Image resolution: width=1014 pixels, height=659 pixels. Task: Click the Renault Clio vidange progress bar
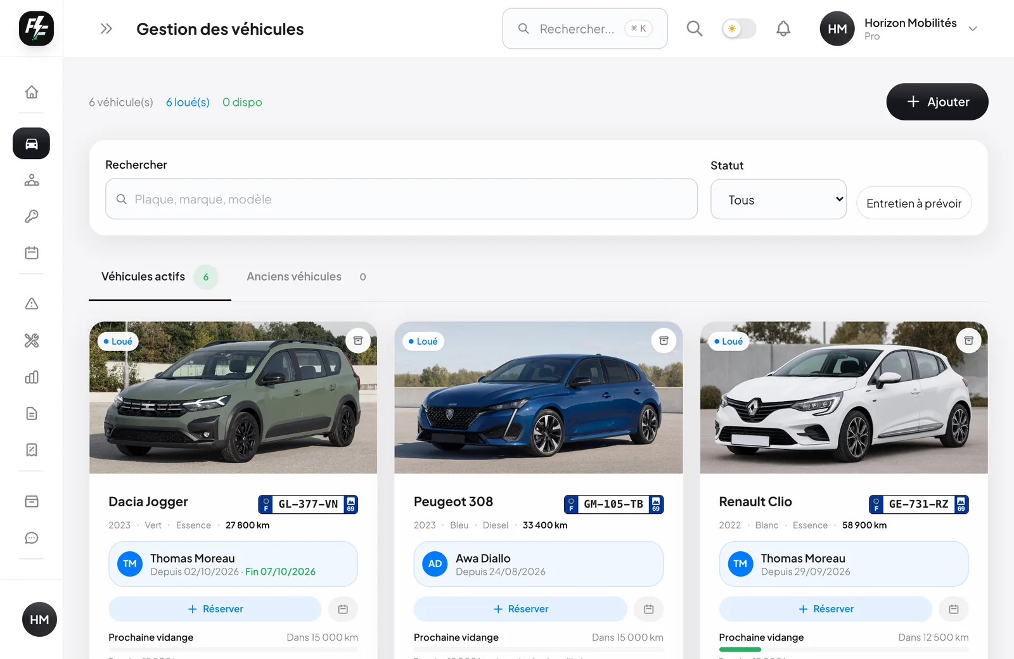tap(844, 649)
